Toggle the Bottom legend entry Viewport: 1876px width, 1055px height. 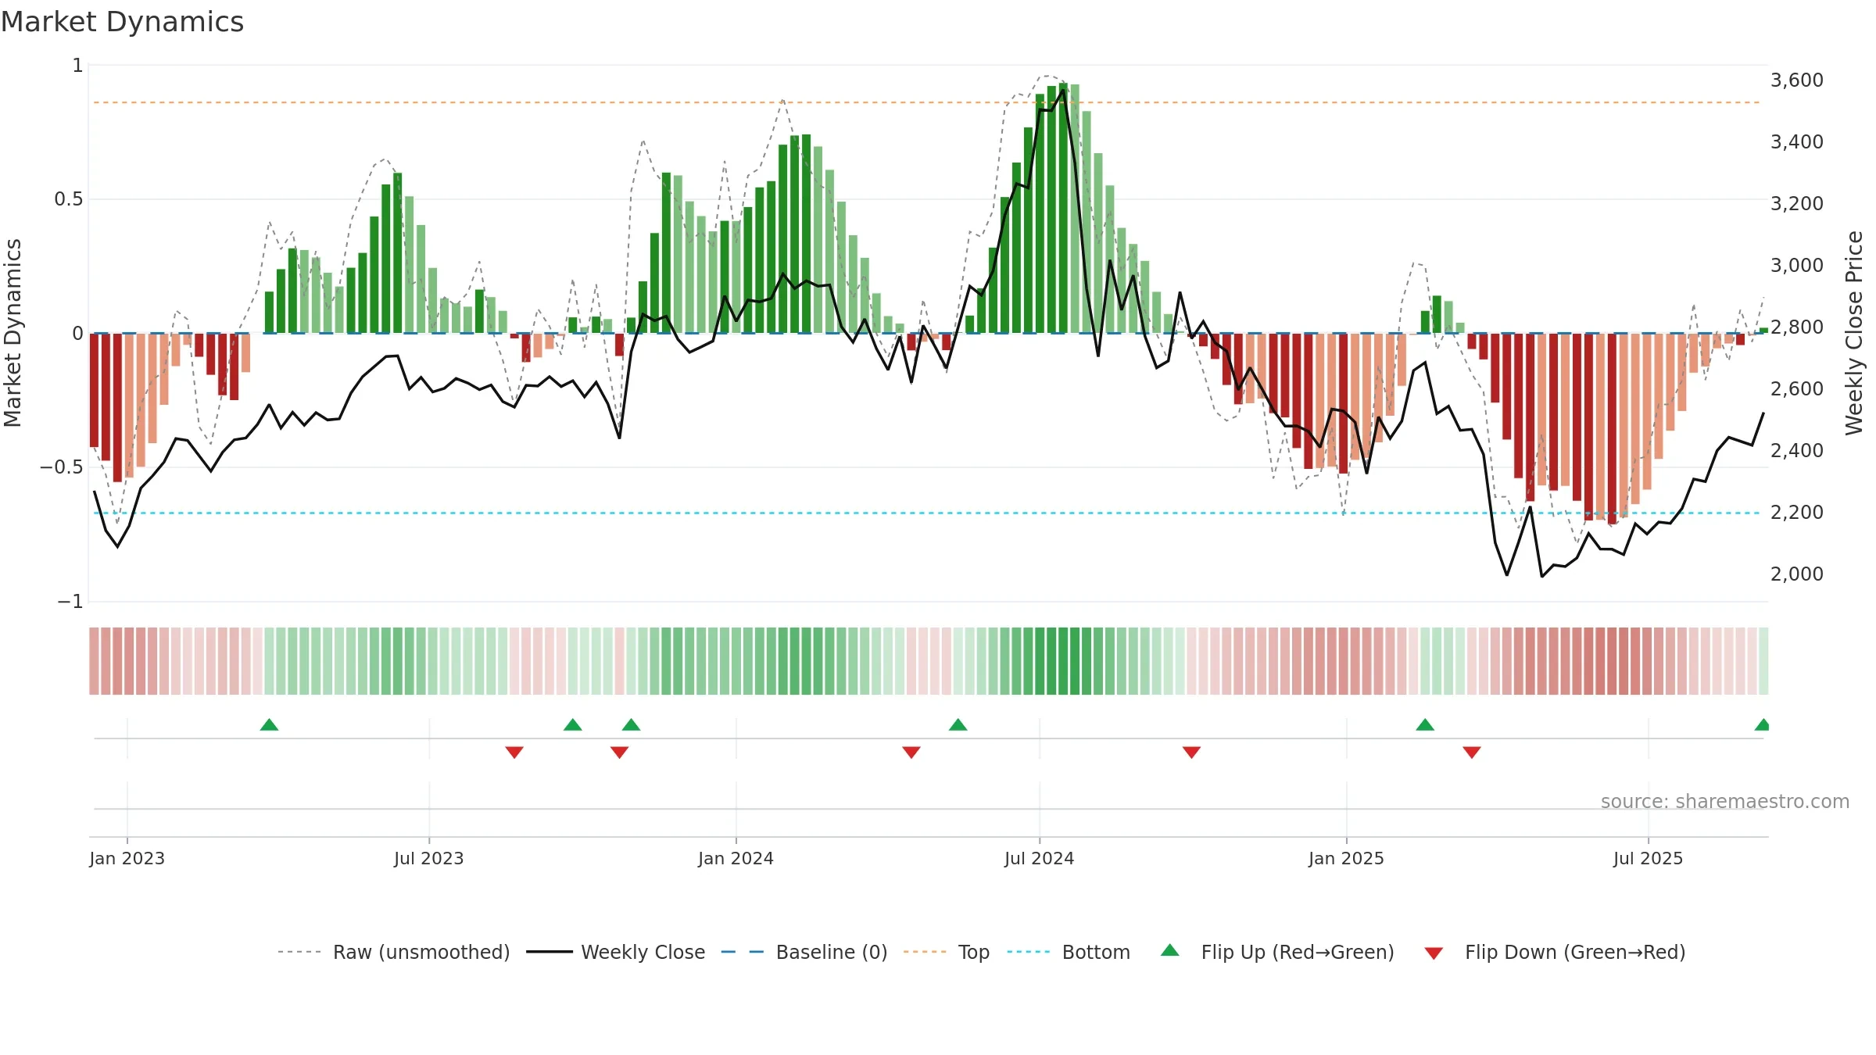coord(1069,952)
